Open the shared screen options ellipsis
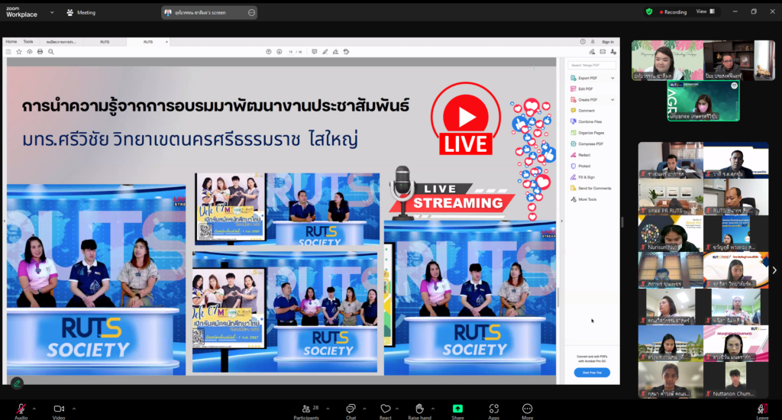The width and height of the screenshot is (782, 420). click(252, 12)
